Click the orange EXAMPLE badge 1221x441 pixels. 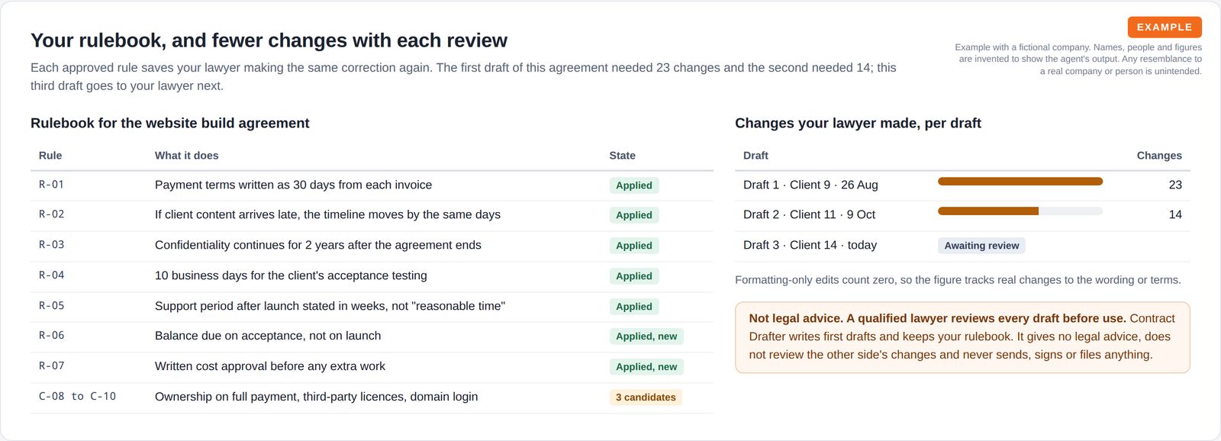click(x=1165, y=27)
